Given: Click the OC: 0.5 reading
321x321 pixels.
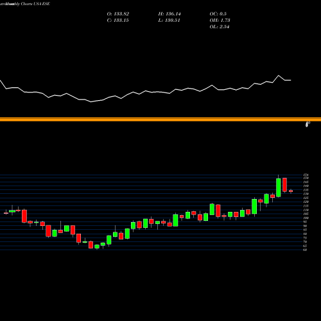Looking at the screenshot, I should [218, 14].
